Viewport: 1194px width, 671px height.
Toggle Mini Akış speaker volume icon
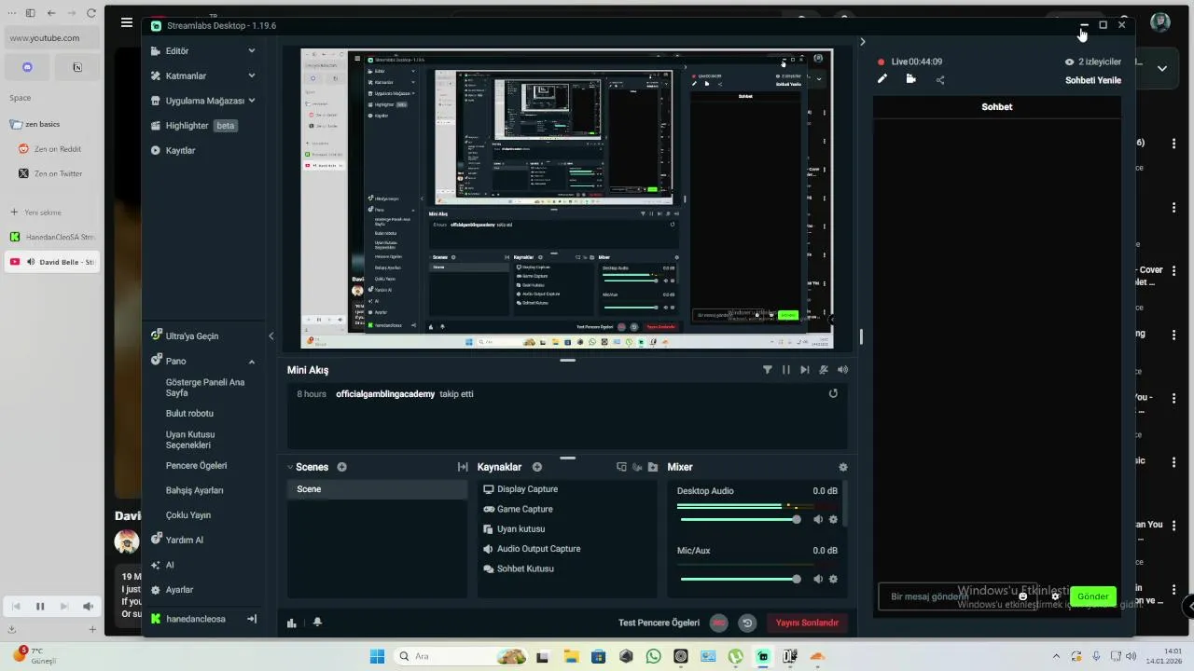click(x=843, y=370)
